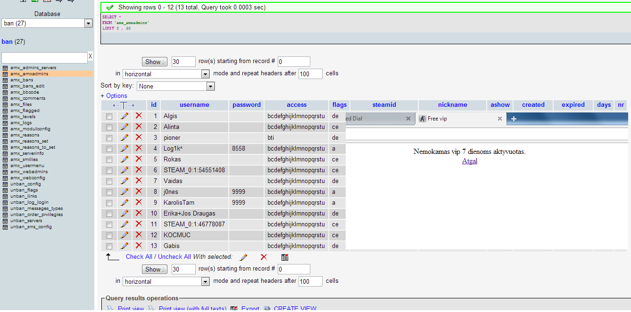The height and width of the screenshot is (312, 631).
Task: Remove the pioner row with the red X
Action: click(139, 137)
